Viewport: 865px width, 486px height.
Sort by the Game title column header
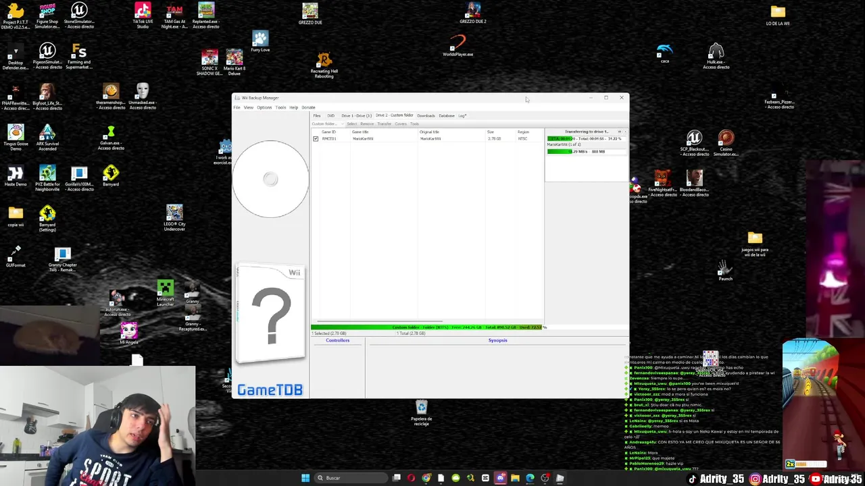pos(360,132)
